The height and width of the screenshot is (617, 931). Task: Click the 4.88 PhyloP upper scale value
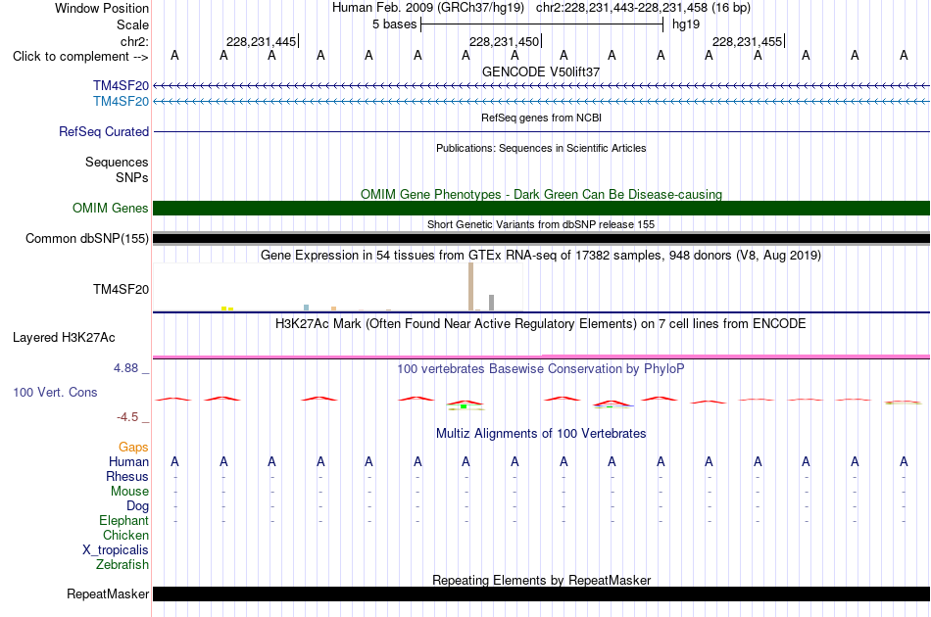126,368
